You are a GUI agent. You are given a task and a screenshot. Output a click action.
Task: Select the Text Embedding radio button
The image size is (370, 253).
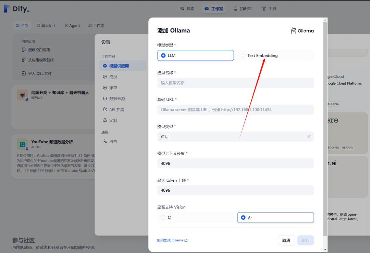243,55
